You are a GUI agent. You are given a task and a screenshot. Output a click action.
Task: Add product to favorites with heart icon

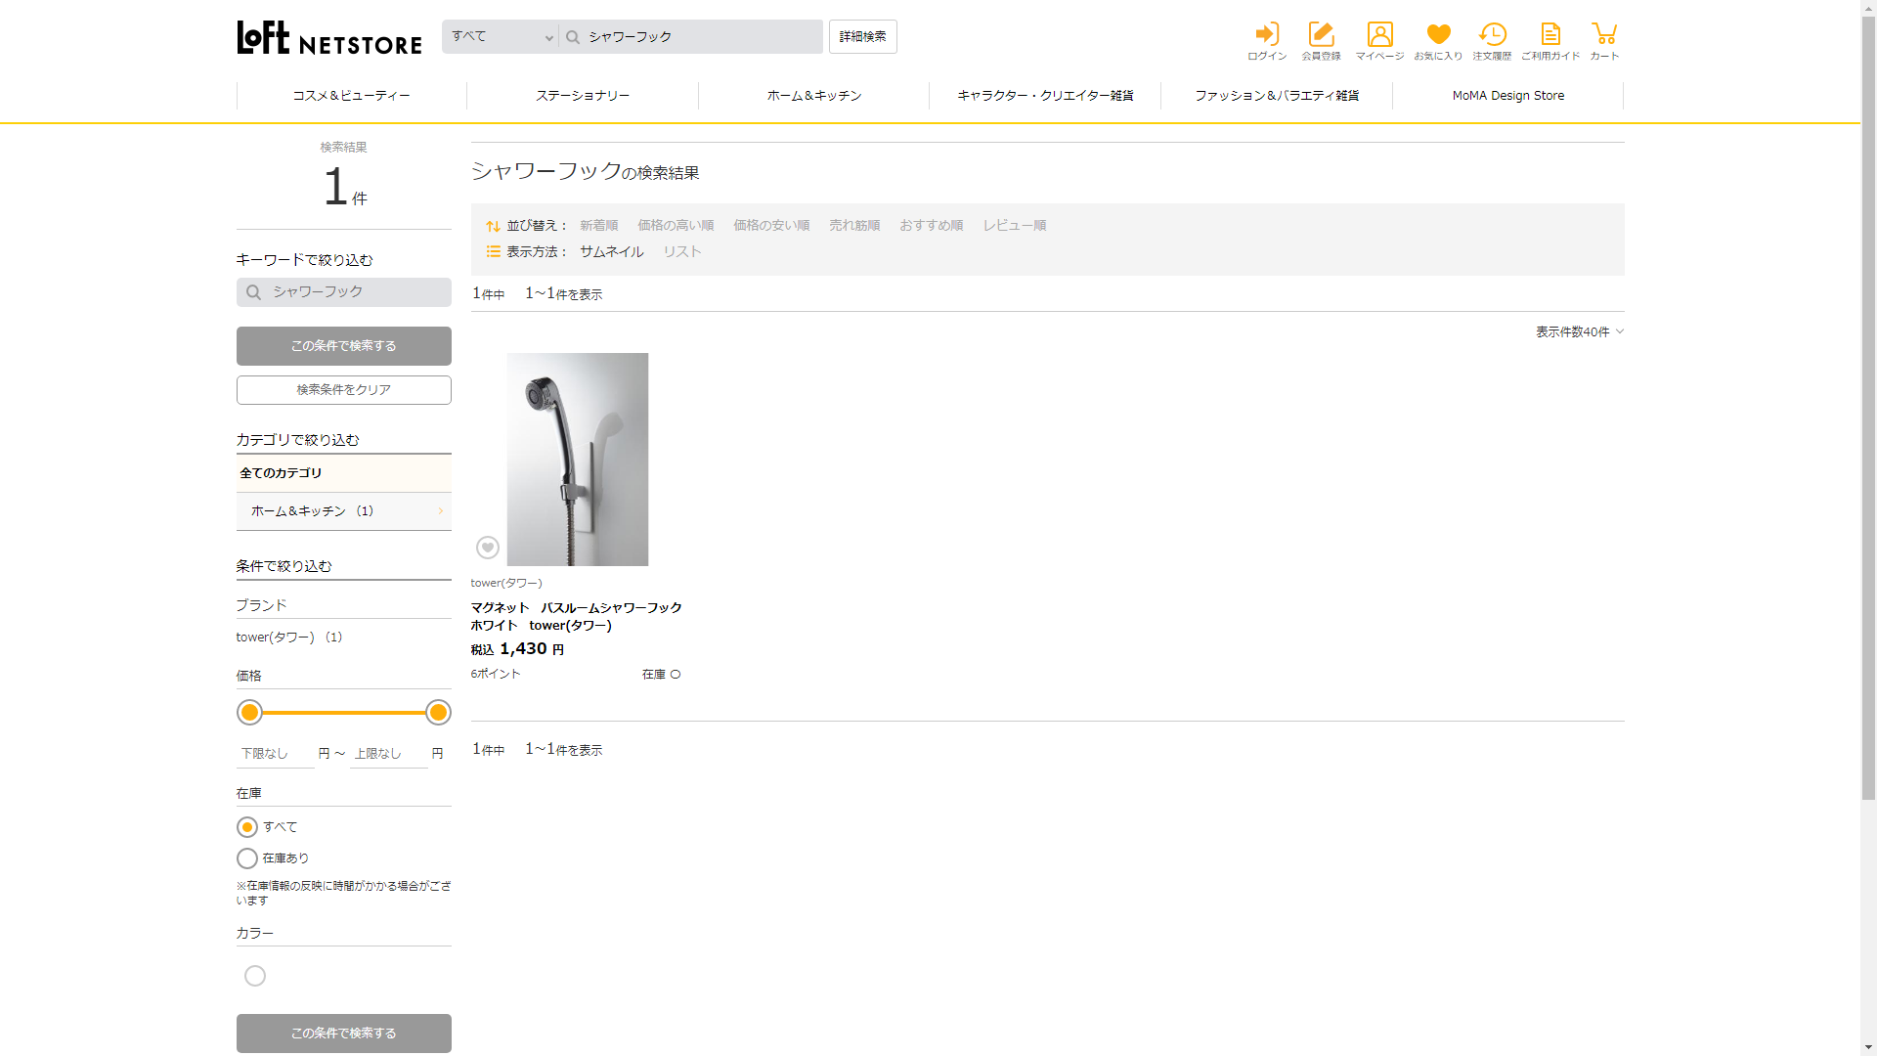(488, 548)
